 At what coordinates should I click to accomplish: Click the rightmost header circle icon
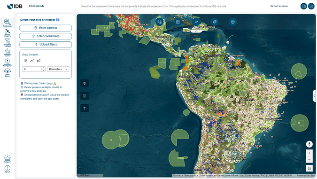pos(311,6)
